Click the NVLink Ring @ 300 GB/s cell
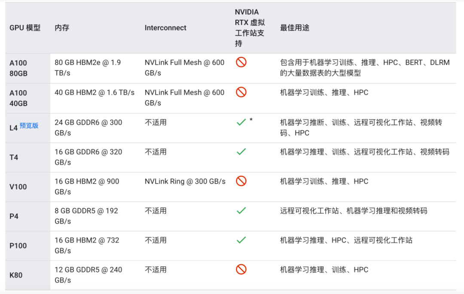The image size is (464, 294). (185, 182)
